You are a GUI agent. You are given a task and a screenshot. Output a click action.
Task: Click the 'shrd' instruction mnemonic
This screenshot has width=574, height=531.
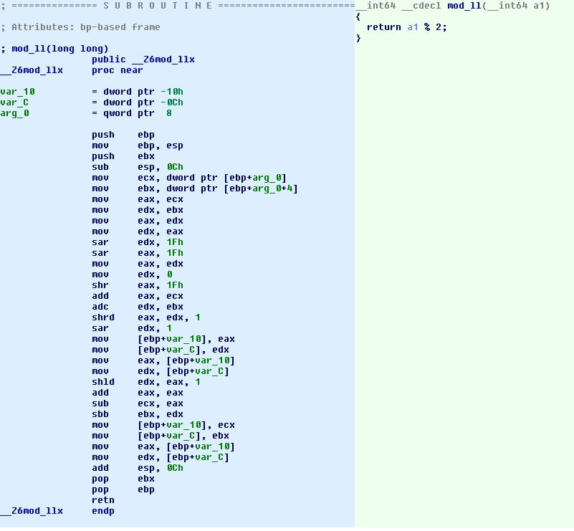[x=102, y=317]
